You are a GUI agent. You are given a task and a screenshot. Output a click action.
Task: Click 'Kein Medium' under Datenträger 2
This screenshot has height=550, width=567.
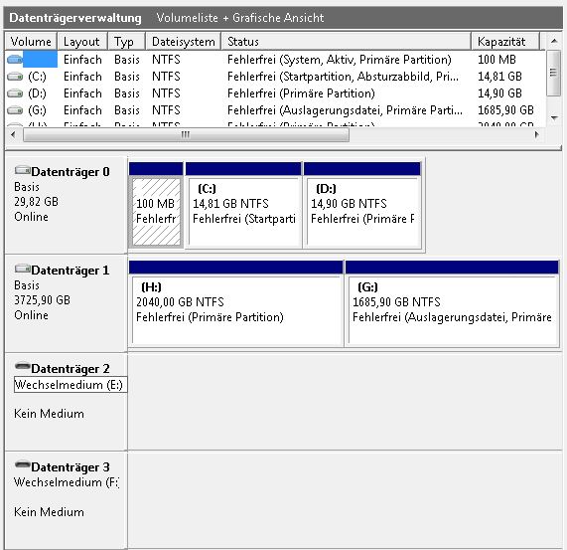pyautogui.click(x=49, y=414)
